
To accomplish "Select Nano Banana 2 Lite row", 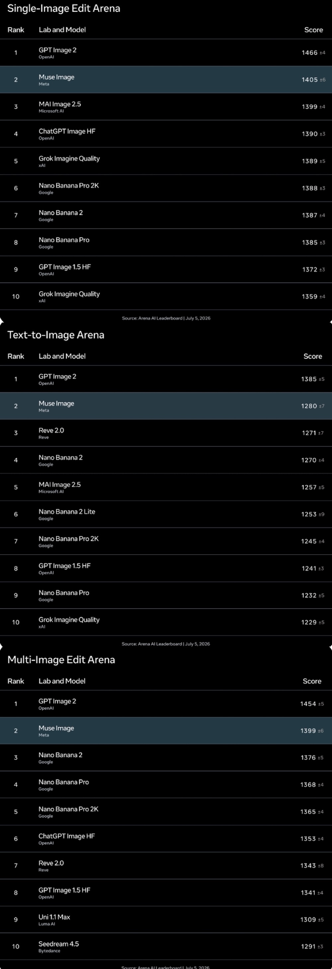I will pos(166,514).
